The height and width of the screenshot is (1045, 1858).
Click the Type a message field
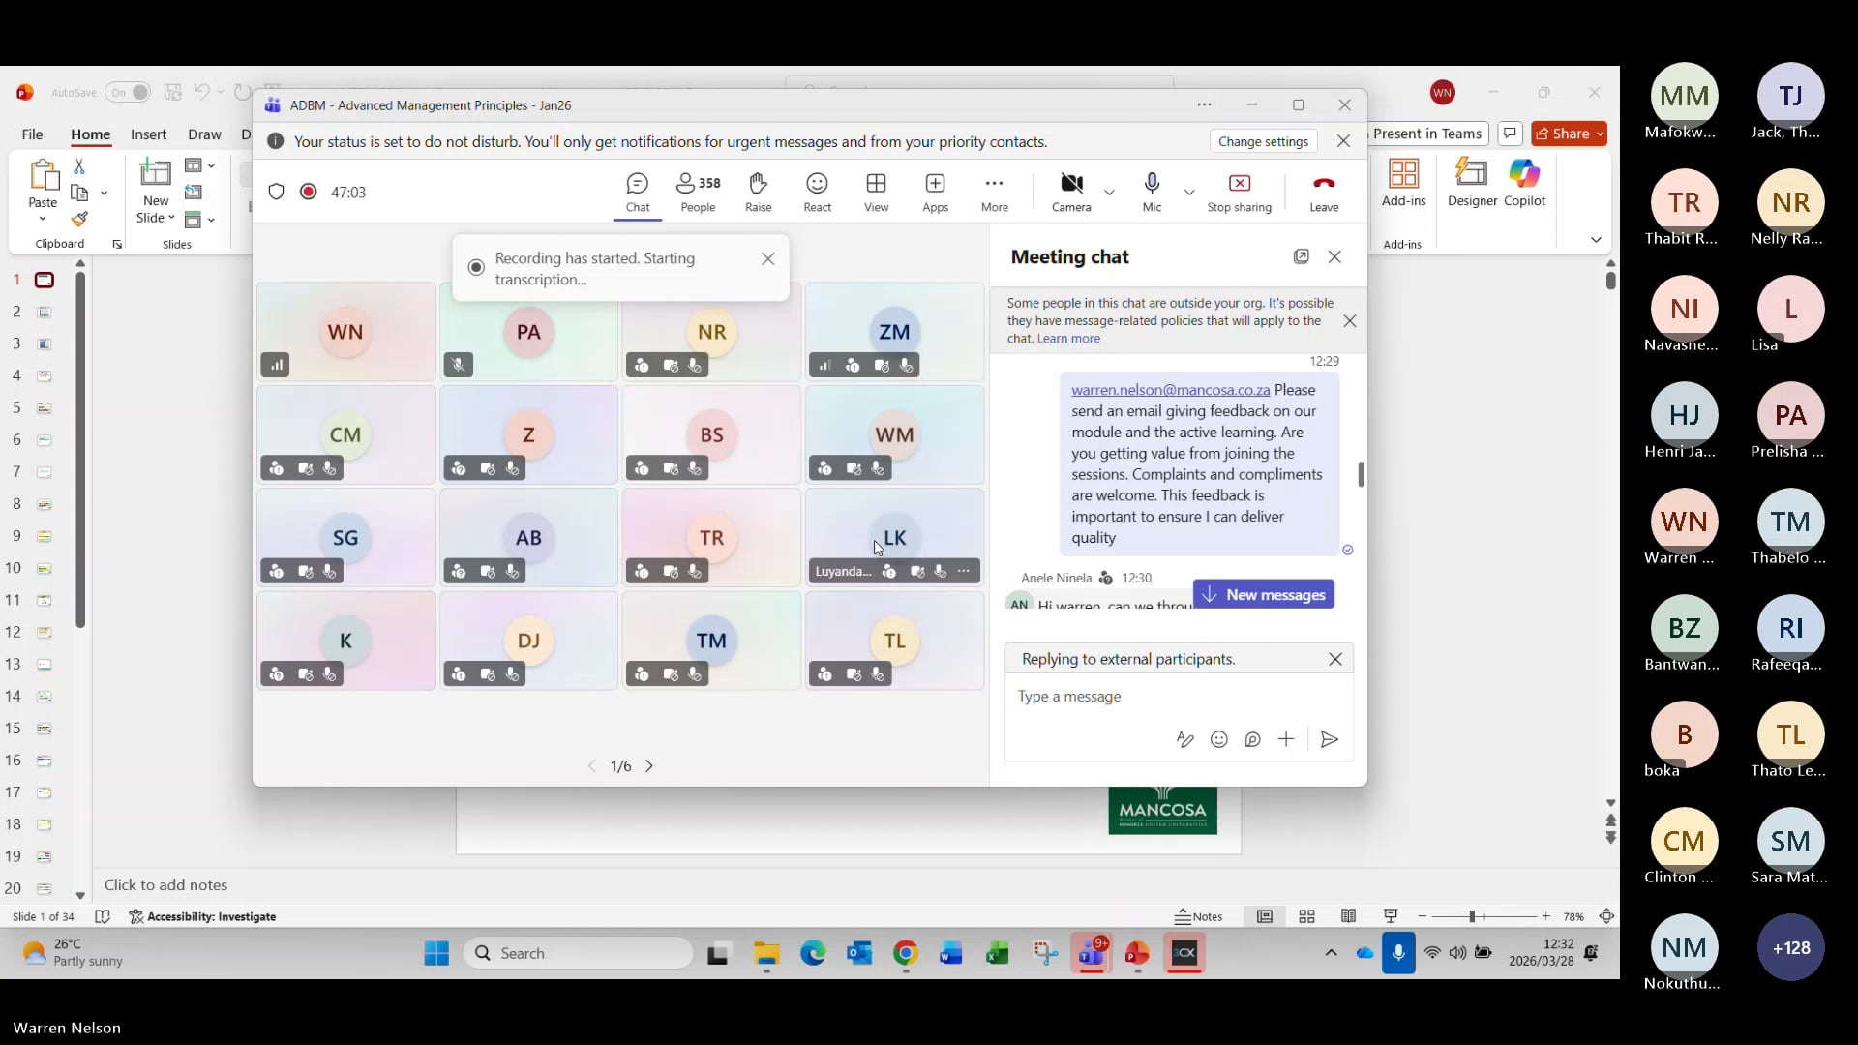1179,697
